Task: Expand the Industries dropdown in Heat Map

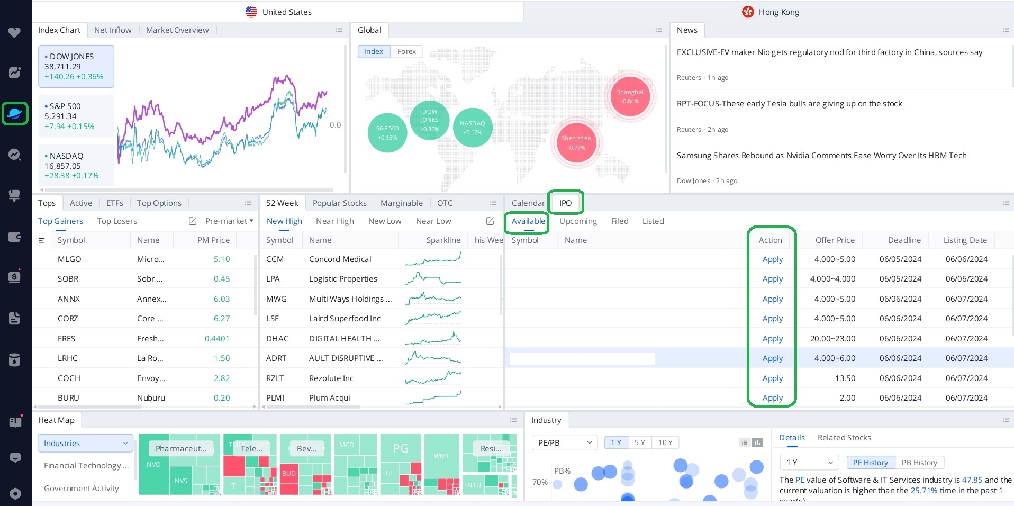Action: point(86,444)
